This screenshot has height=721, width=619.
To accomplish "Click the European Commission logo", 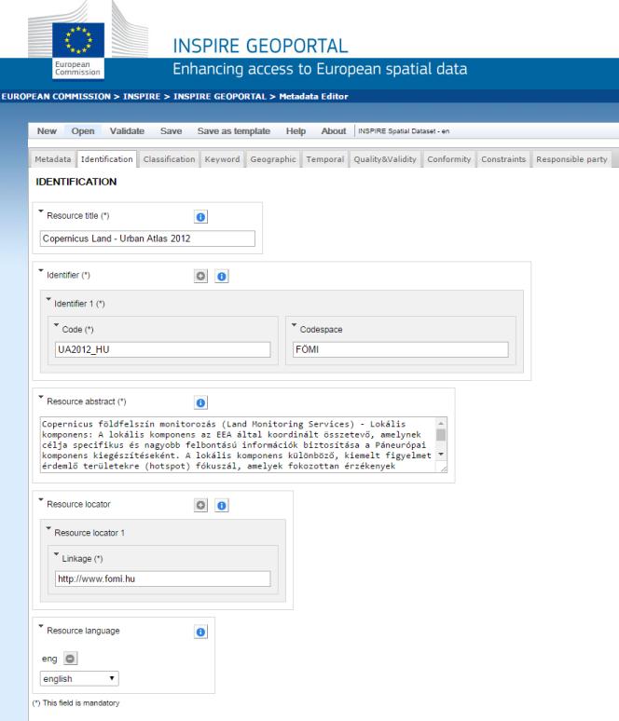I will (x=77, y=50).
